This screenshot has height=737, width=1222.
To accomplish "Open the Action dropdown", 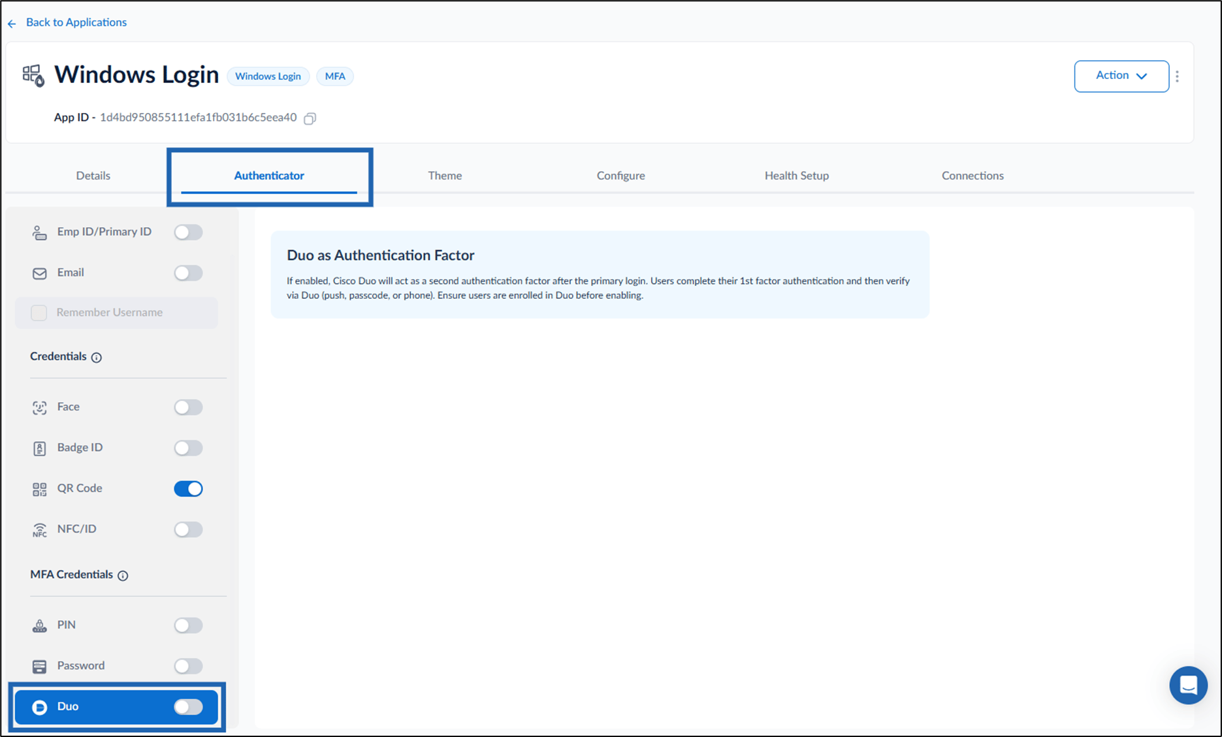I will pos(1121,76).
